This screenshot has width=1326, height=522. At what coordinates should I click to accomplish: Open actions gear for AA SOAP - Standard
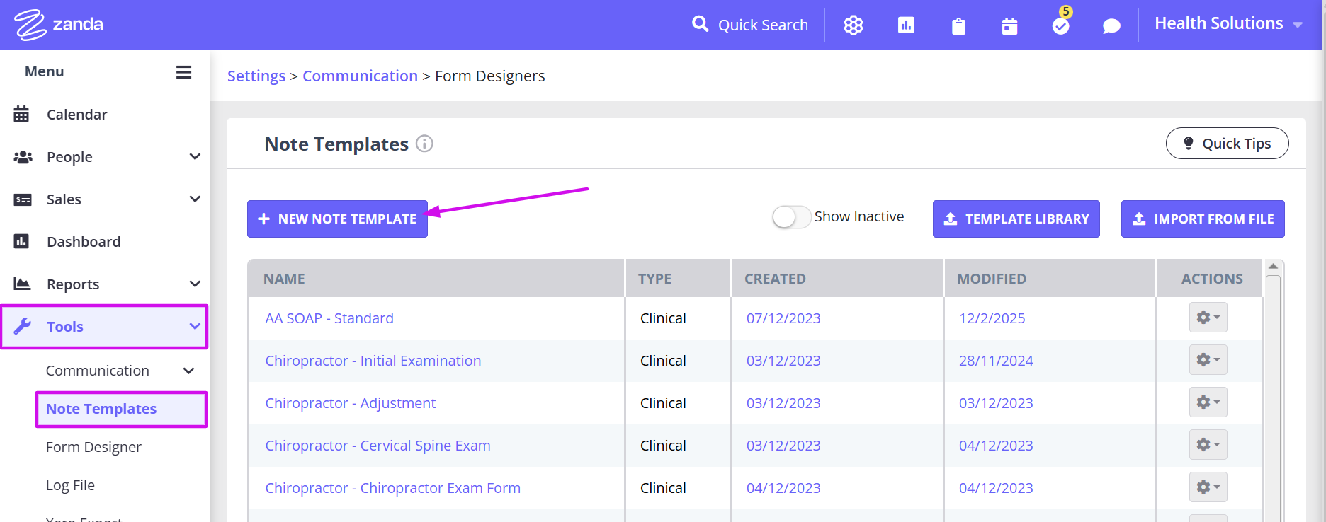[x=1208, y=318]
